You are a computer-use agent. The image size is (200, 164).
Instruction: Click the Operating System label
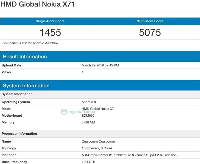(16, 102)
